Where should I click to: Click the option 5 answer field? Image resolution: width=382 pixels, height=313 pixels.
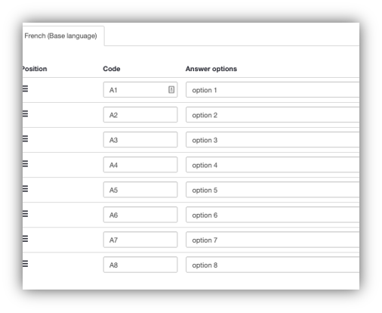pos(273,190)
